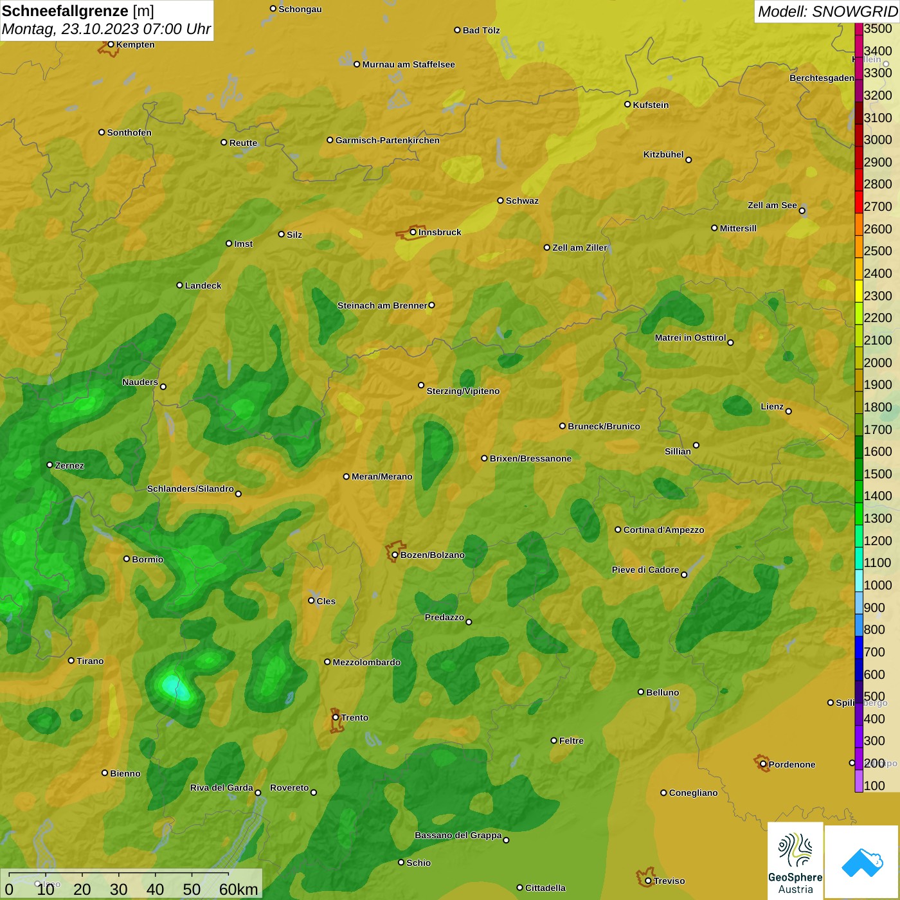Click the "Cortina d'Ampezzo" label

tap(663, 530)
